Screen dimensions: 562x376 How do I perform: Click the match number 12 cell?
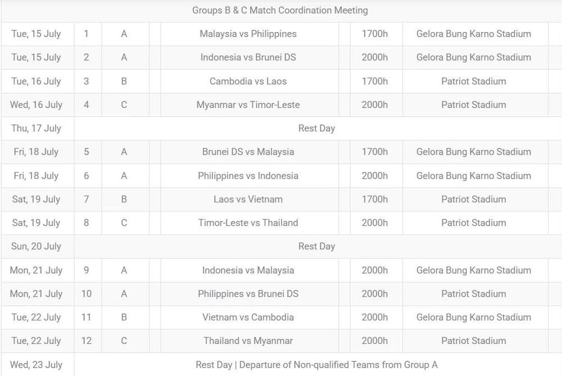point(86,341)
